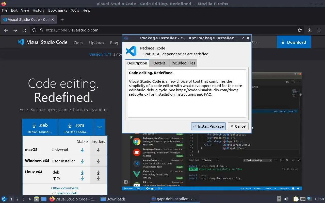Click the package description text area
Image resolution: width=325 pixels, height=203 pixels.
point(187,93)
